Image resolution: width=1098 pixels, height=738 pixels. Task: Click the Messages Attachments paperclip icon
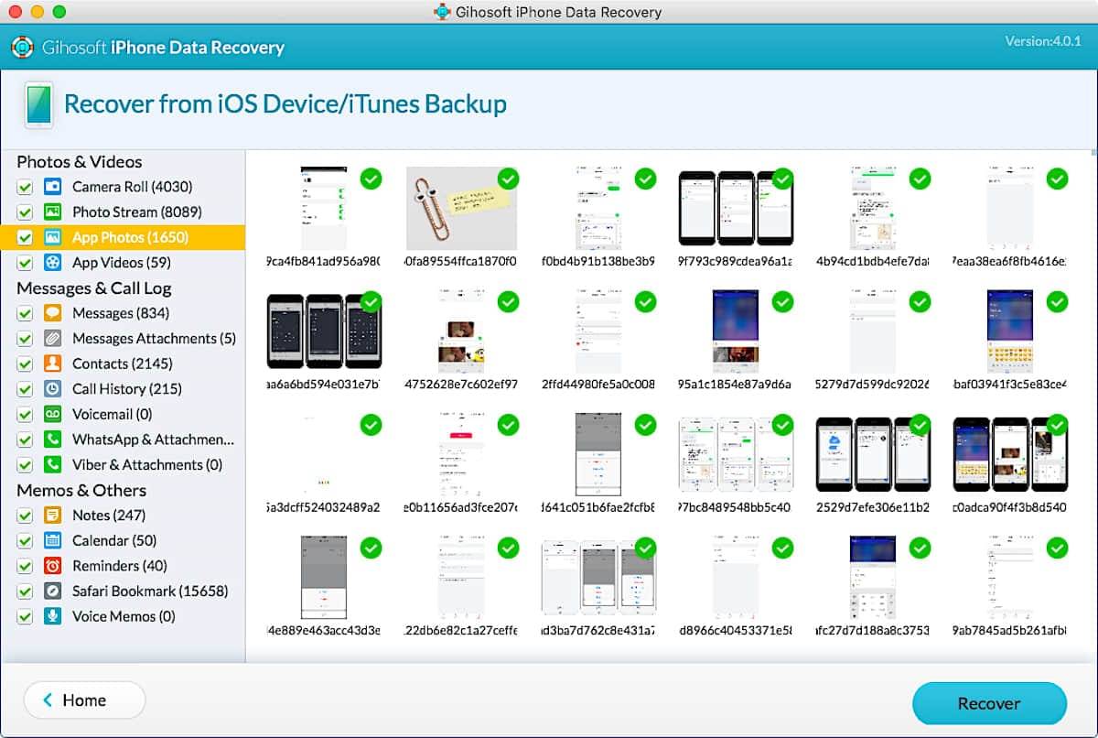[x=52, y=339]
